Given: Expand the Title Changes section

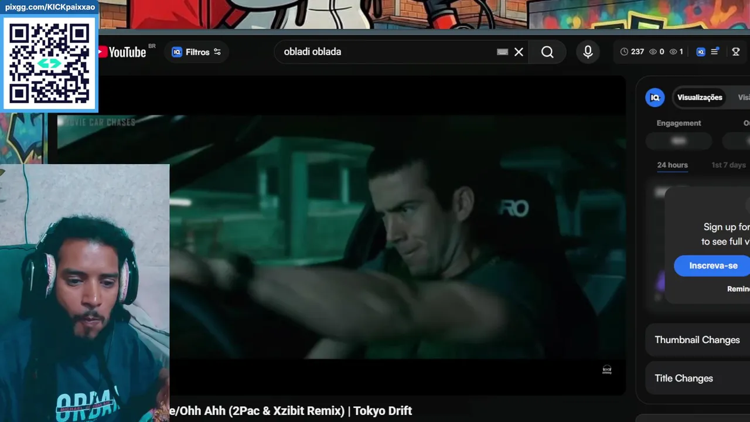Looking at the screenshot, I should (697, 378).
